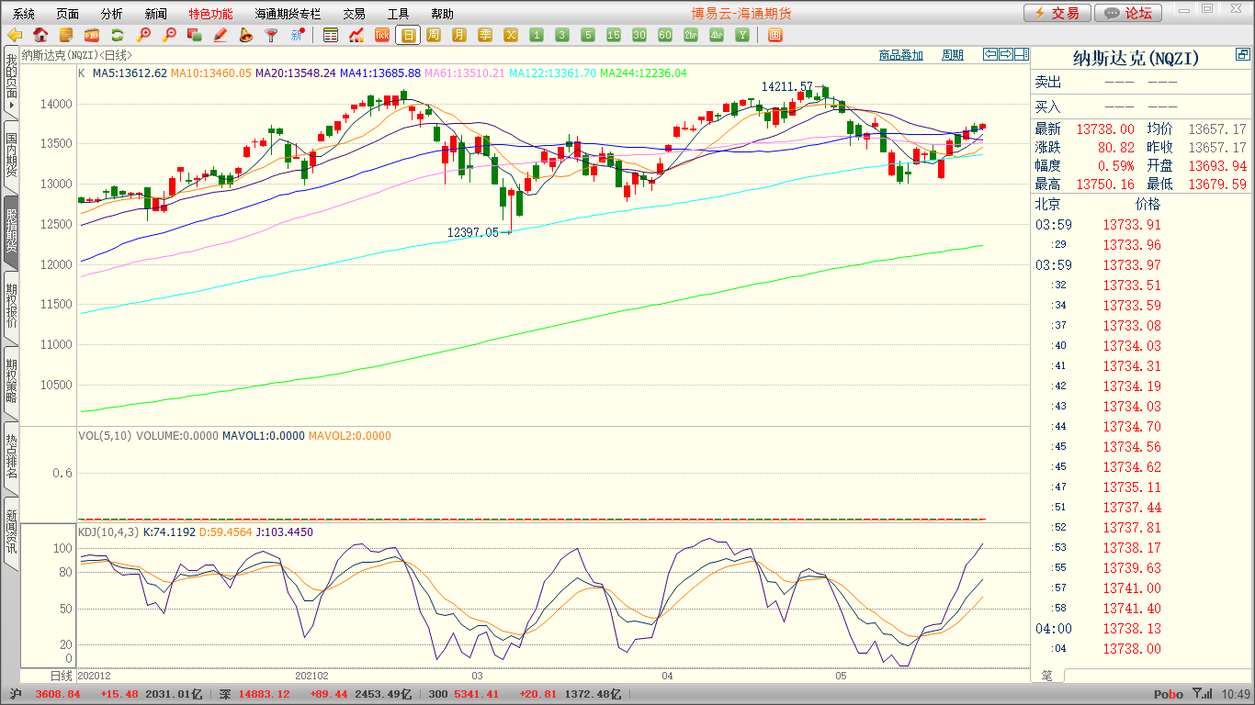This screenshot has height=705, width=1255.
Task: Select the weekly 周 period button
Action: click(434, 35)
